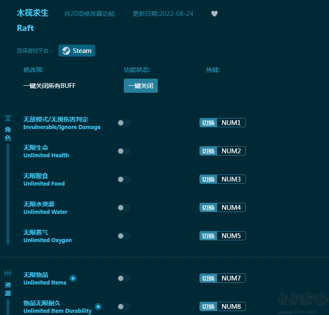Click the Unlimited Item Durability label
This screenshot has height=315, width=329.
tap(57, 311)
